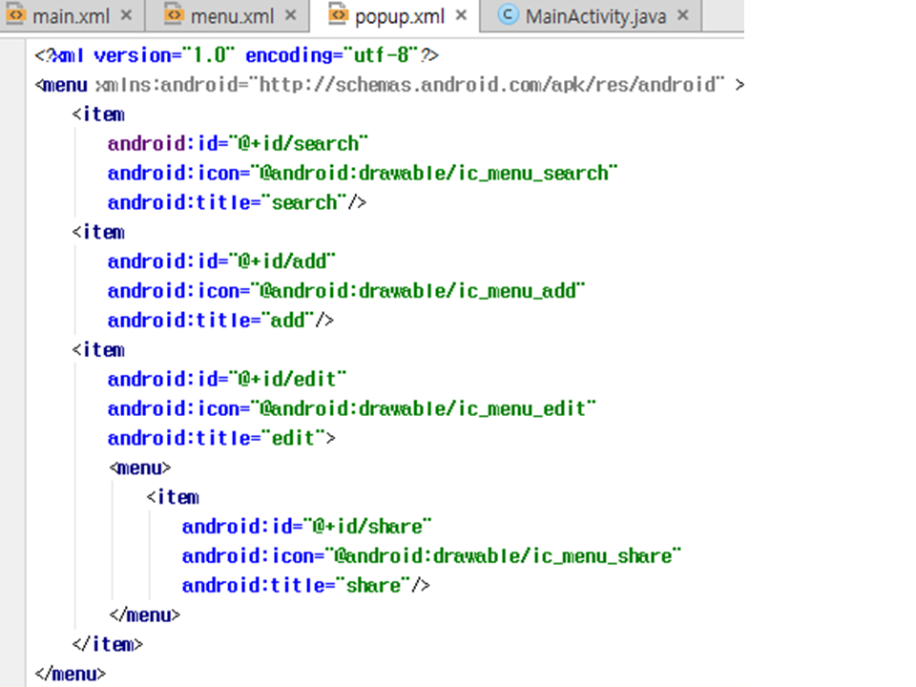The width and height of the screenshot is (916, 687).
Task: Click the MainActivity.java class icon
Action: pos(510,16)
